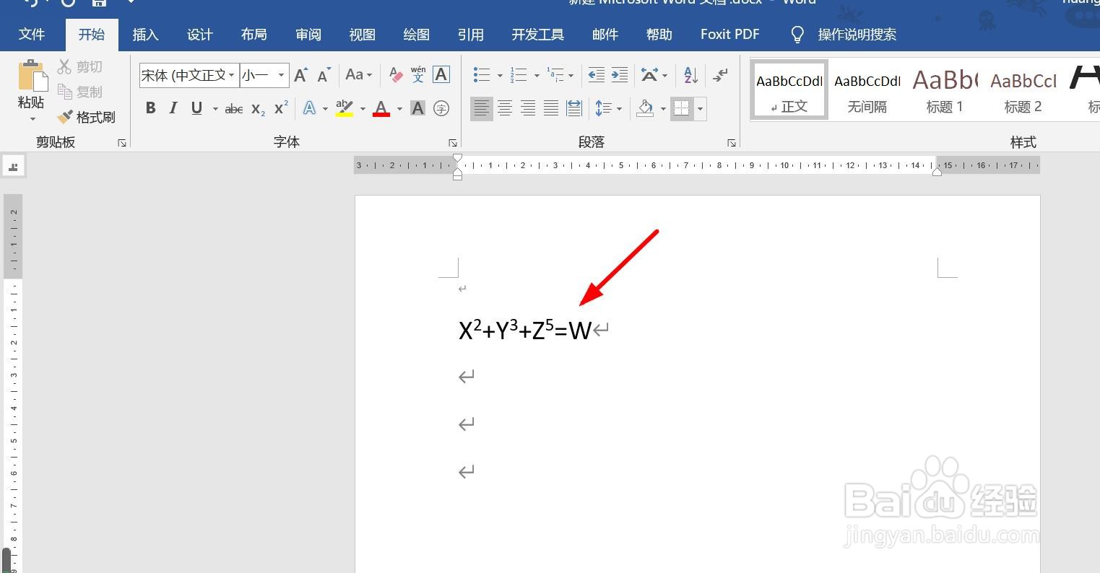Screen dimensions: 1100x573
Task: Increase the paragraph indent
Action: pyautogui.click(x=619, y=74)
